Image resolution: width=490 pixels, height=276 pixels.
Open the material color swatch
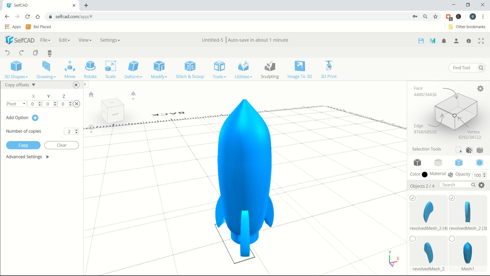[x=424, y=174]
